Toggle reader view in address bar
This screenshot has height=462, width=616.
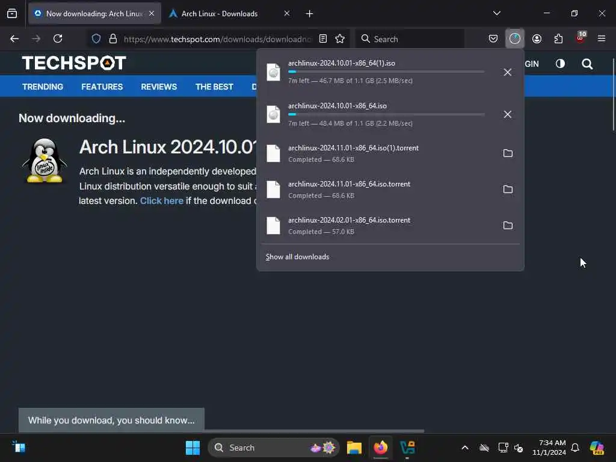[323, 39]
